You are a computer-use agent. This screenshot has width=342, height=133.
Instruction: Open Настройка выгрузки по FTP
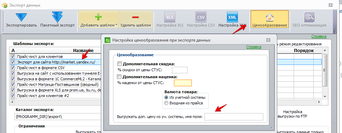click(292, 114)
